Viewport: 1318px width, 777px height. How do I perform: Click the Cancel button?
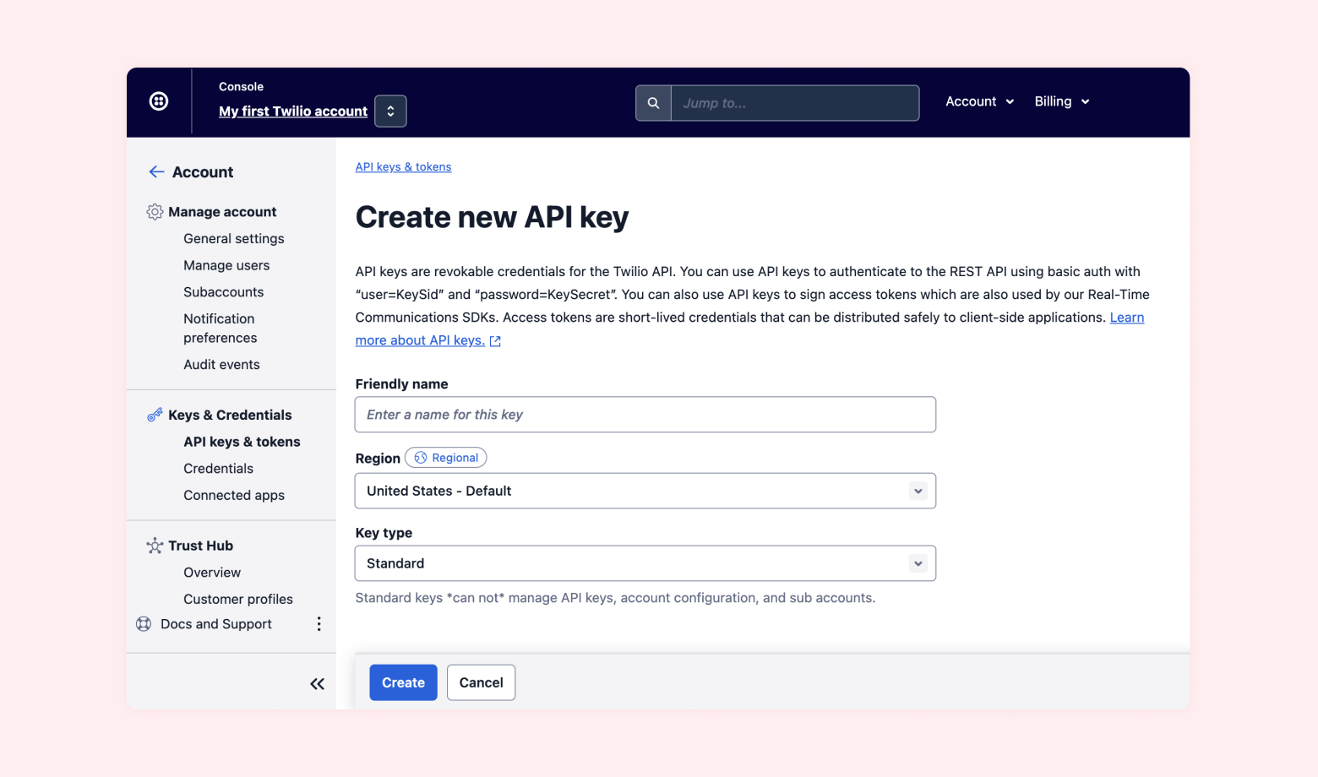pos(481,682)
